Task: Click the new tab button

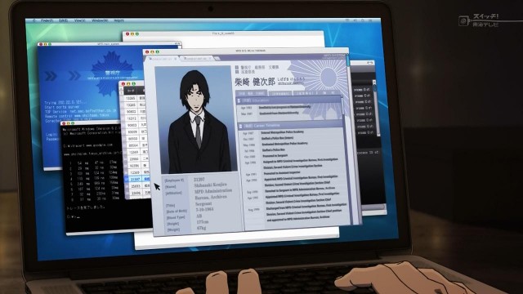Action: [x=217, y=59]
